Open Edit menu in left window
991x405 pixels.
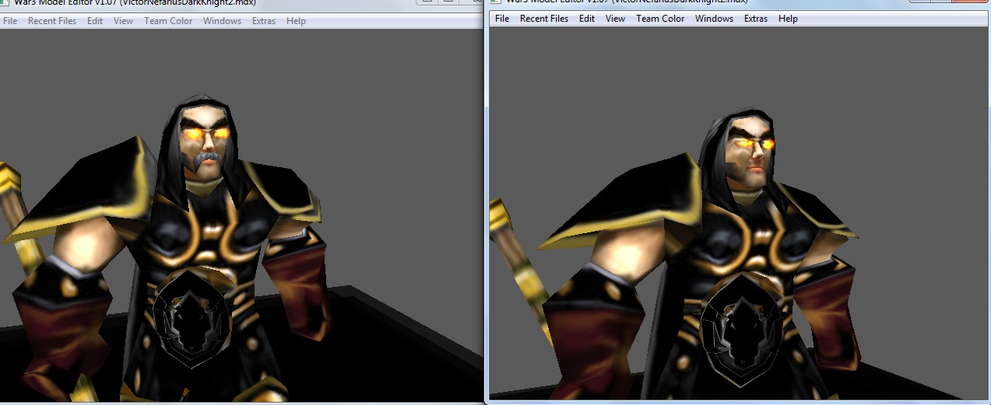click(95, 21)
